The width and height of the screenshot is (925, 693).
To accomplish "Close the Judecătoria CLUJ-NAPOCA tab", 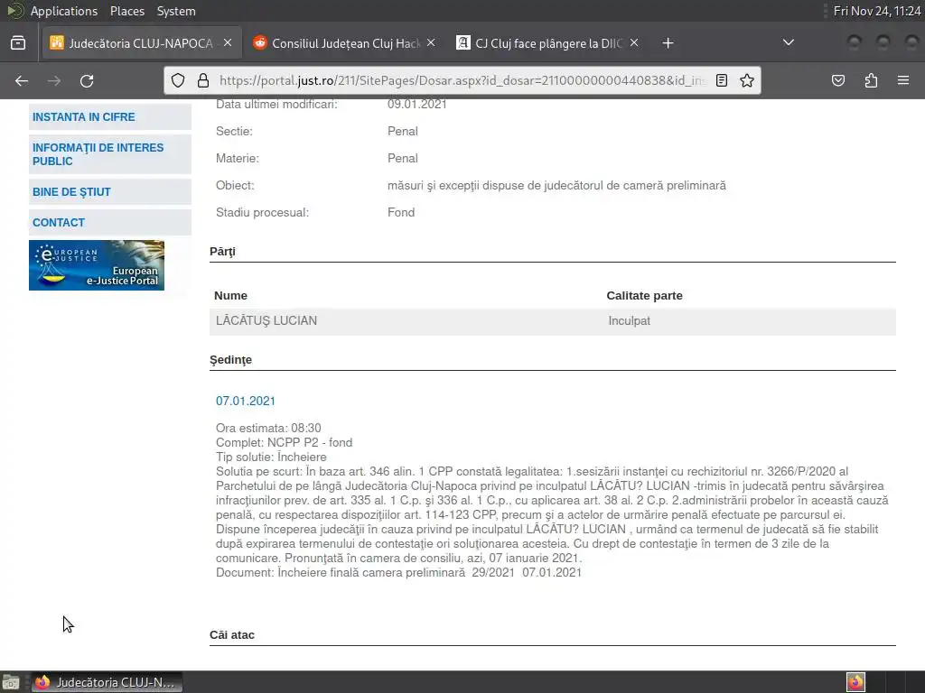I will point(228,42).
